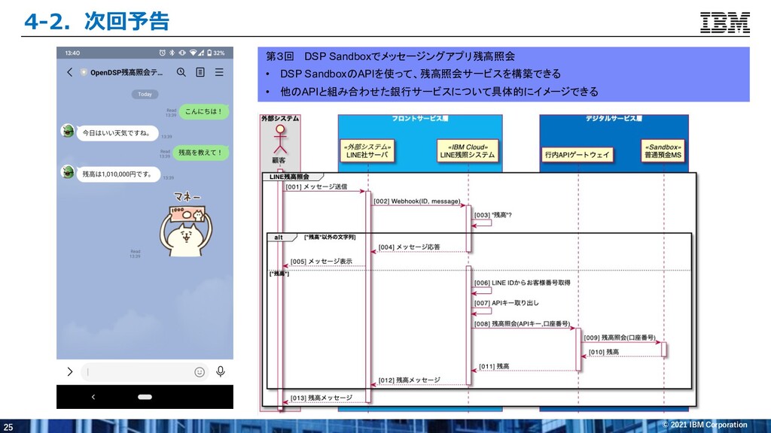Click the [002] Webhook(ID, message) label
This screenshot has width=771, height=433.
[417, 201]
